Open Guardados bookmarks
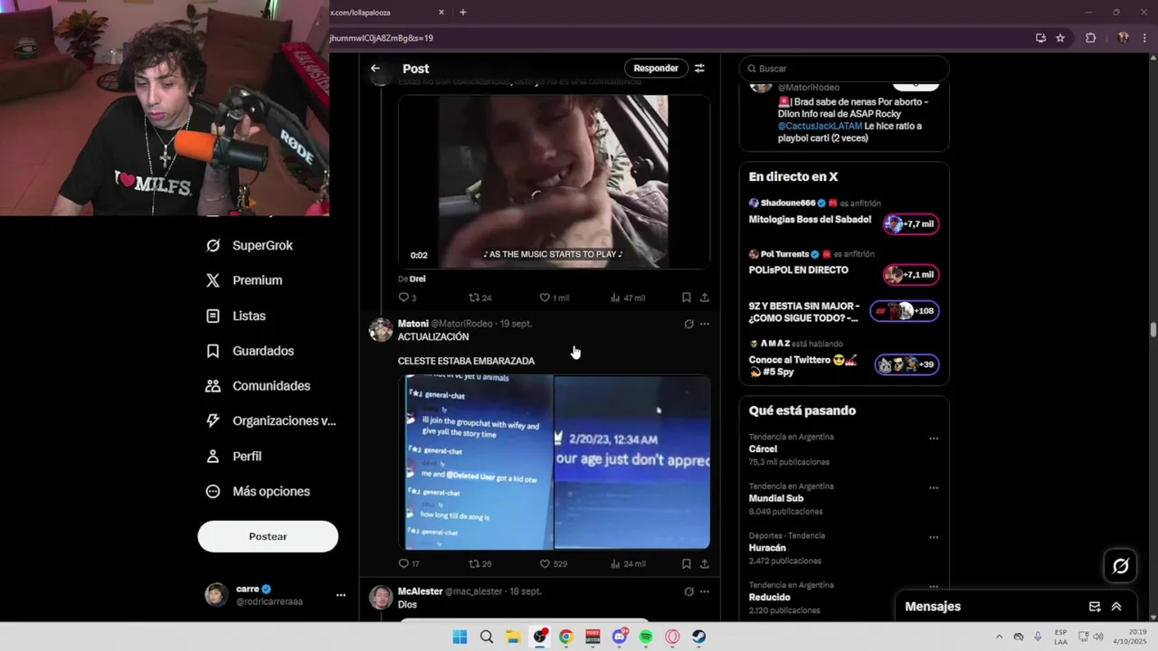The height and width of the screenshot is (651, 1158). pyautogui.click(x=251, y=351)
